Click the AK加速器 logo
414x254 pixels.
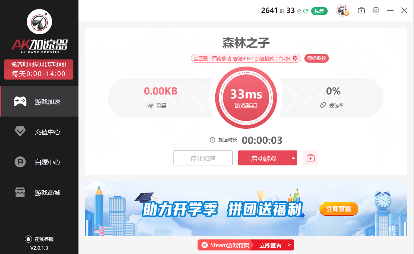39,31
